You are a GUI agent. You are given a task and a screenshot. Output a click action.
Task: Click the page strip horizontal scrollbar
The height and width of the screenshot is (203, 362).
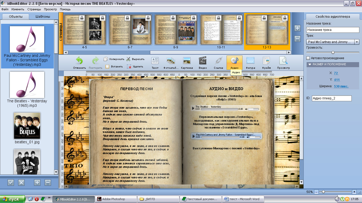(177, 52)
